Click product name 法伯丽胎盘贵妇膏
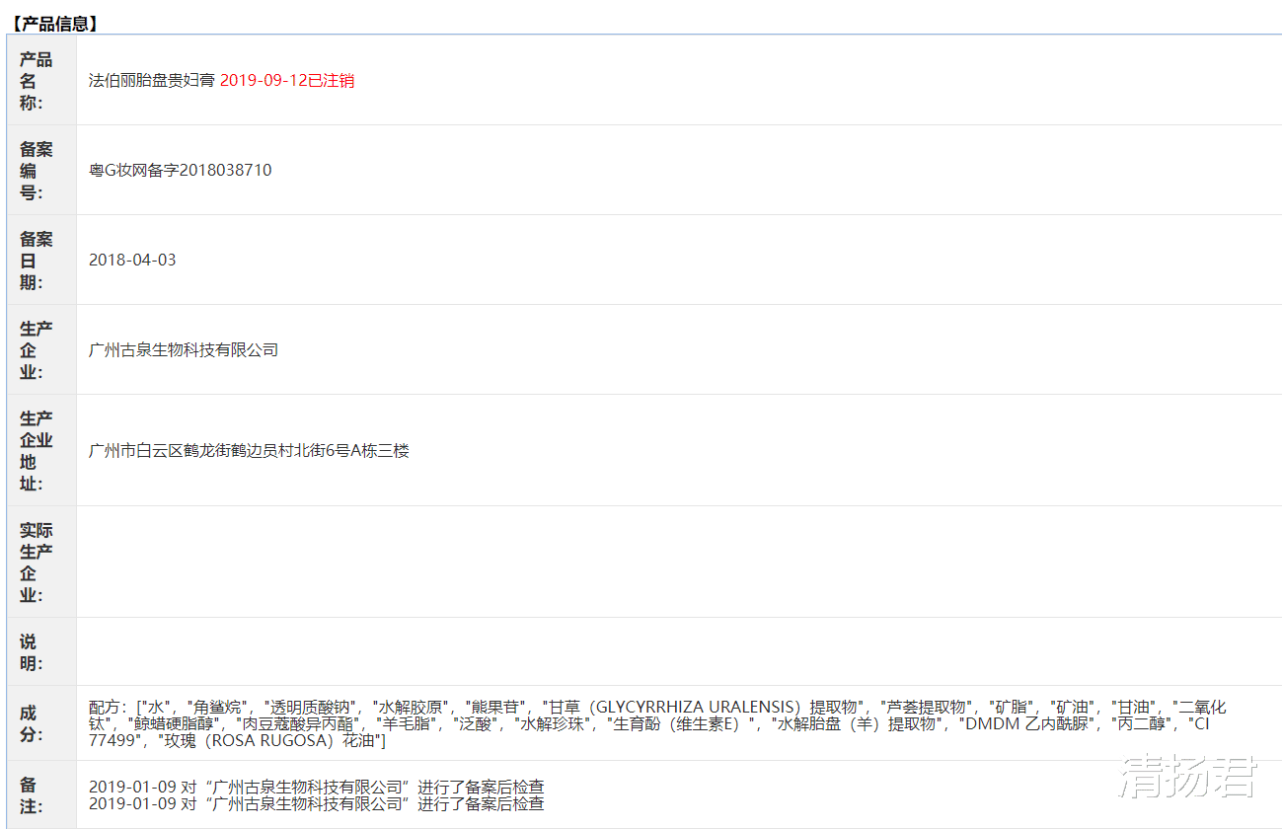 (x=152, y=81)
